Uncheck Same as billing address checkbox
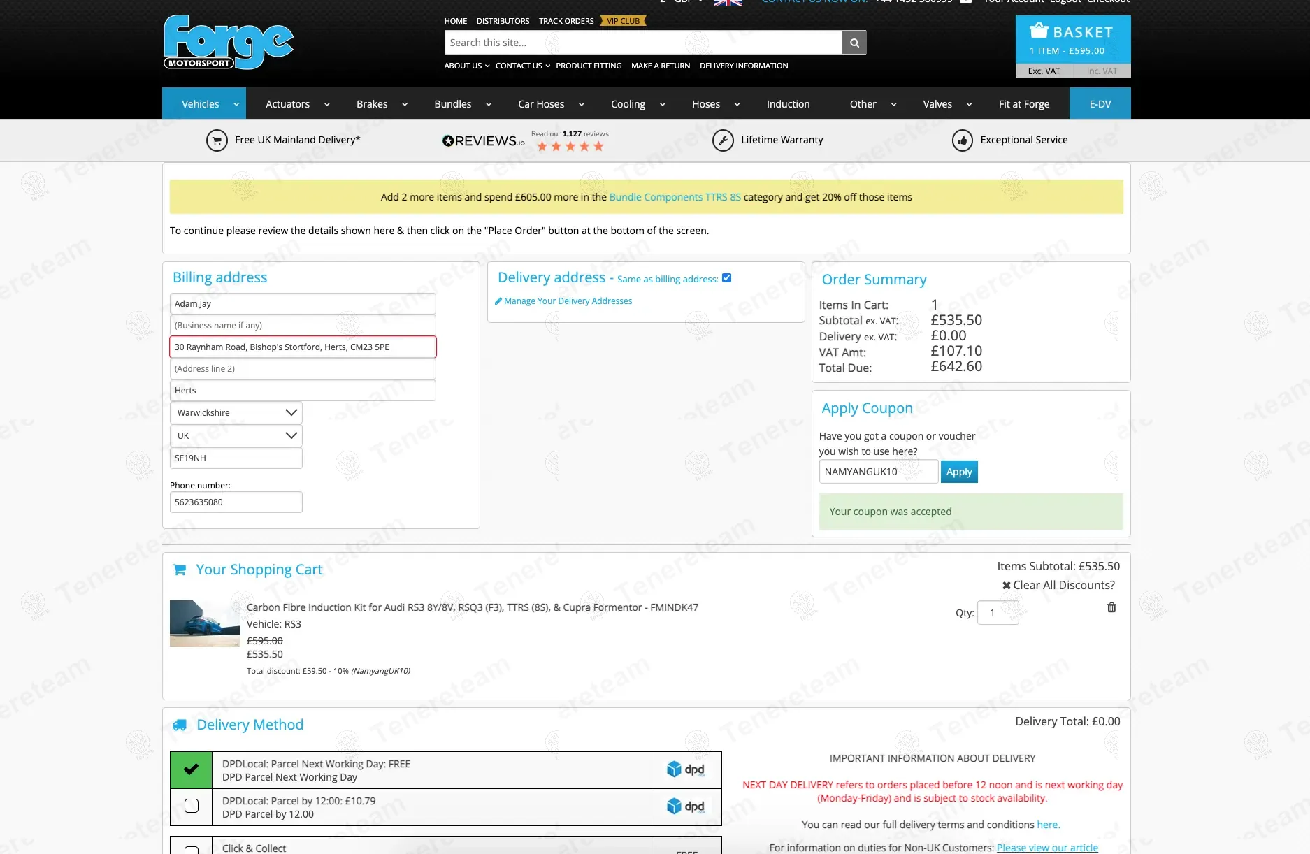The height and width of the screenshot is (854, 1310). point(726,278)
